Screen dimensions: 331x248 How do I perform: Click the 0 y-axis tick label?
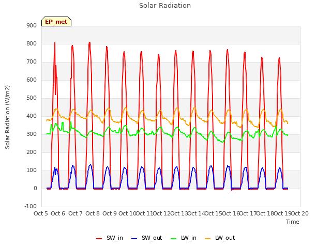(x=35, y=188)
